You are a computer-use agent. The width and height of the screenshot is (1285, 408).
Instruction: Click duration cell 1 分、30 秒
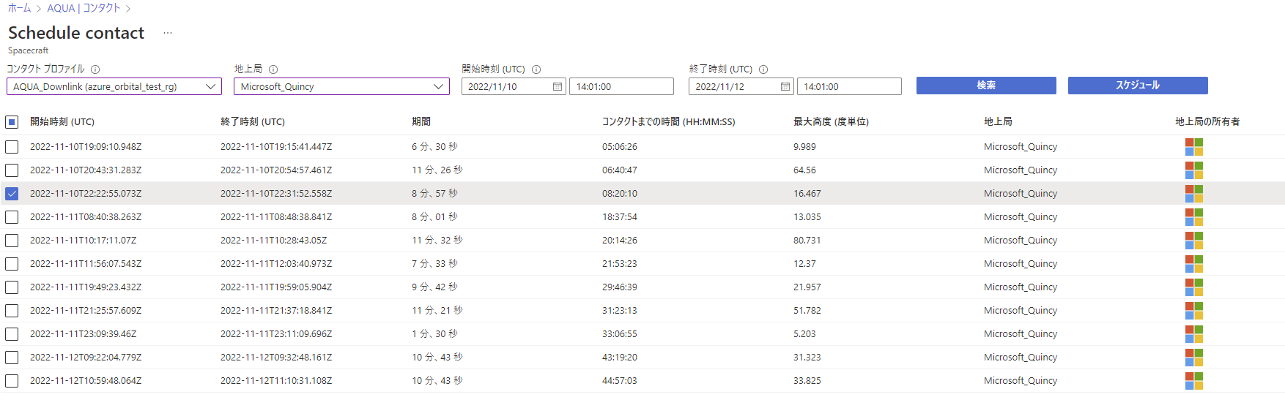click(434, 334)
